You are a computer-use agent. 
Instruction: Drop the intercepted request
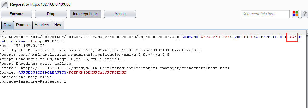click(51, 14)
